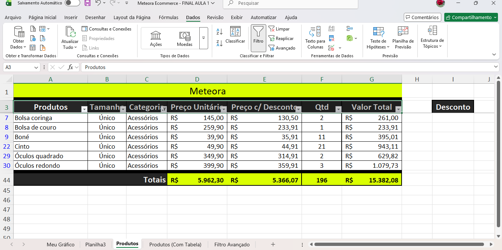Click the Data Validation icon
The width and height of the screenshot is (502, 250).
coord(331,48)
